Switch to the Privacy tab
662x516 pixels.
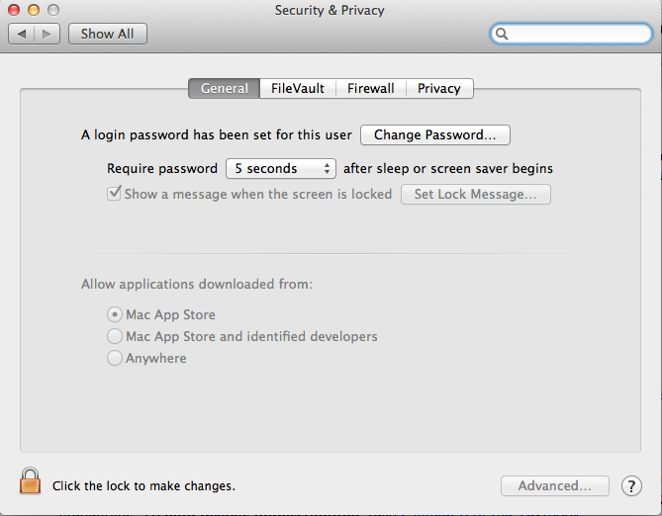tap(439, 88)
